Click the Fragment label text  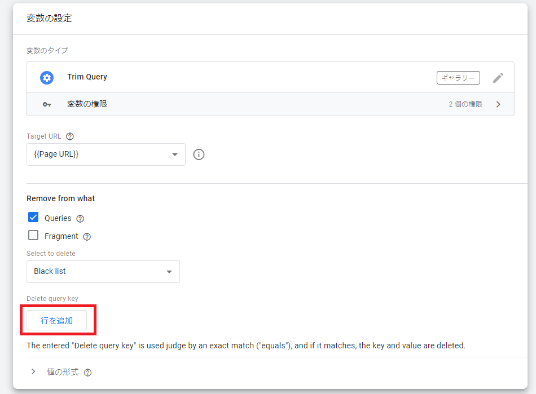coord(61,237)
